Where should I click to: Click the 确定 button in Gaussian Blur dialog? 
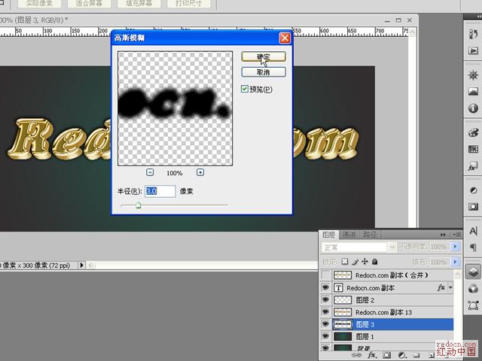tap(263, 56)
